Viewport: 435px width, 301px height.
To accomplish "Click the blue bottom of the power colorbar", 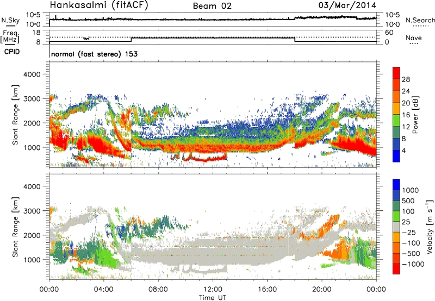I will tap(396, 156).
